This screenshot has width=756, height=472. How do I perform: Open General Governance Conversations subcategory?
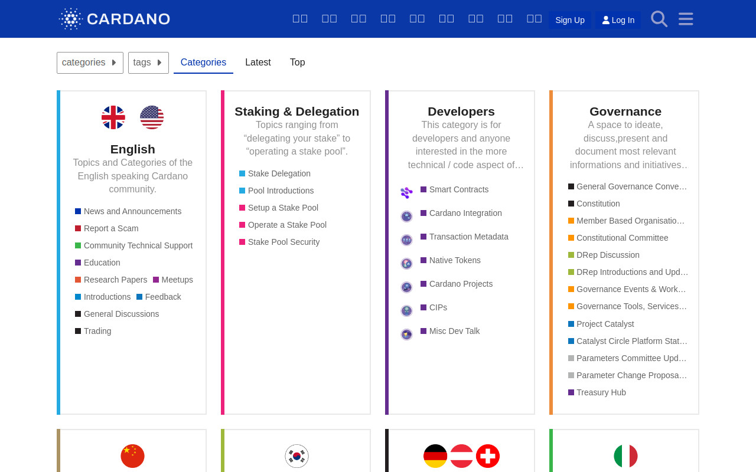pyautogui.click(x=628, y=186)
